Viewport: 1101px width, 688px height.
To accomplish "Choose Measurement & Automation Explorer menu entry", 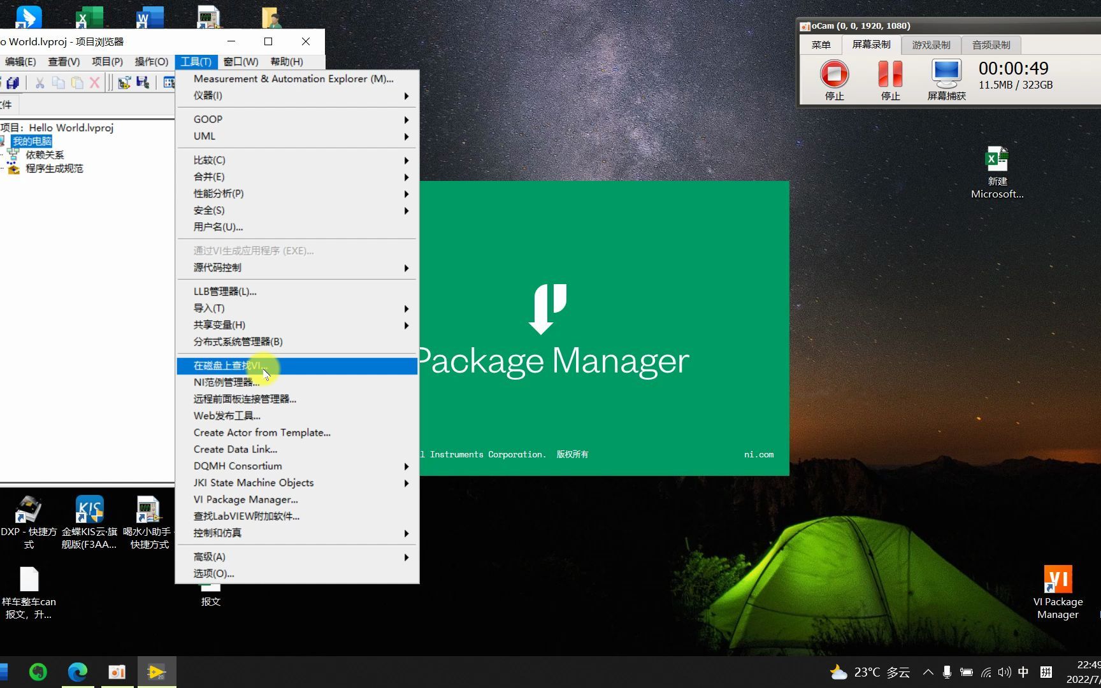I will (x=297, y=79).
